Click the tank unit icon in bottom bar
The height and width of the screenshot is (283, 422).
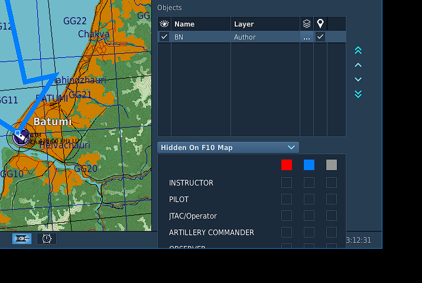tap(22, 239)
